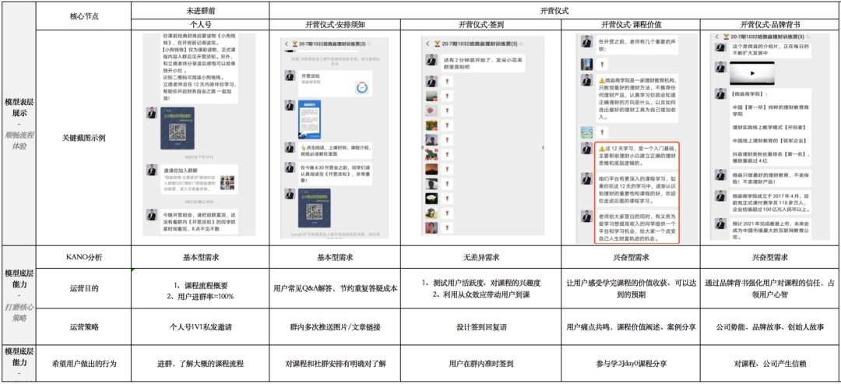Select the 对课程、公司产生信赖 cell
This screenshot has width=841, height=384.
(x=771, y=364)
